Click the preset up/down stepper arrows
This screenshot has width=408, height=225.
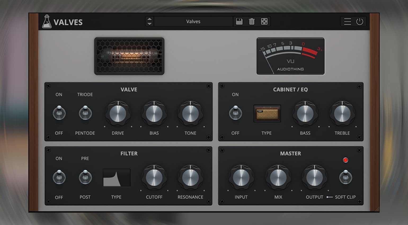[149, 21]
